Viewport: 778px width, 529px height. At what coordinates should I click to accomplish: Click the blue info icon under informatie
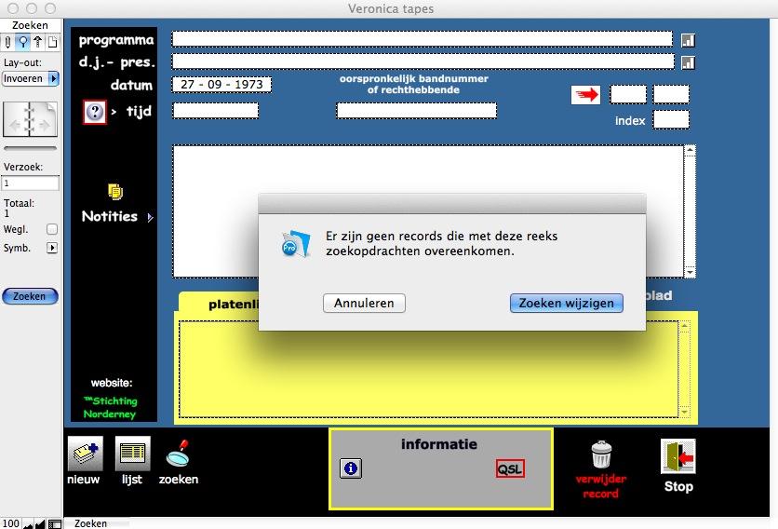point(351,468)
